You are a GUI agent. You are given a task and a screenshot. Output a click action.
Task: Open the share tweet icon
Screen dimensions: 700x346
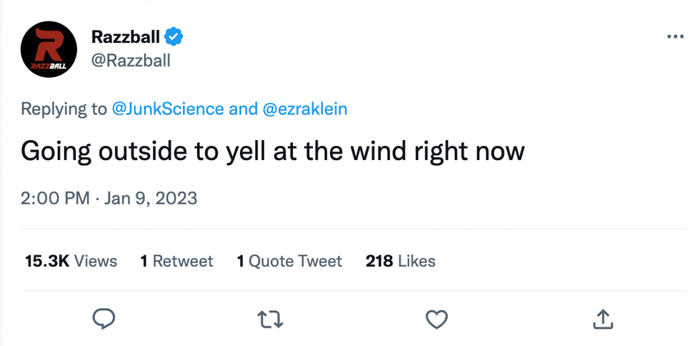click(602, 319)
